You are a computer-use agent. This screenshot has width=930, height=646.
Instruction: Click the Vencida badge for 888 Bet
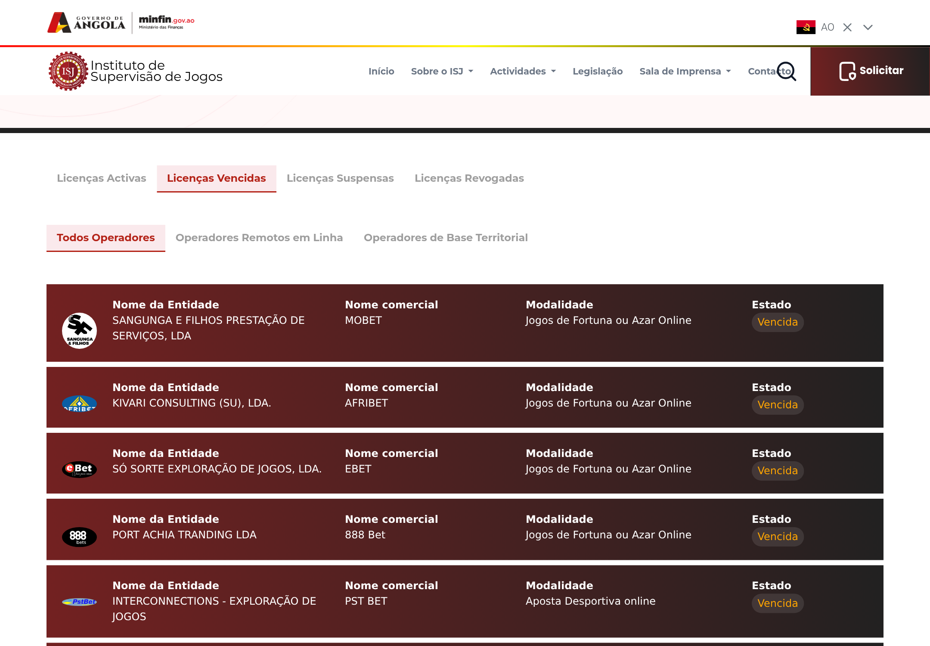point(778,537)
